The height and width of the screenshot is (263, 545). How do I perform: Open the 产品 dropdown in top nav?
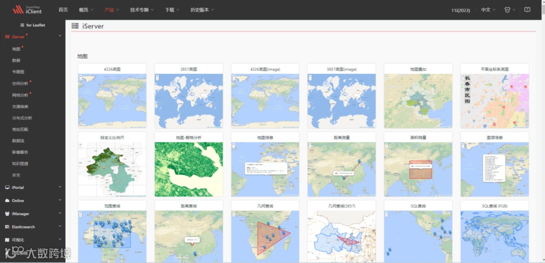click(112, 10)
